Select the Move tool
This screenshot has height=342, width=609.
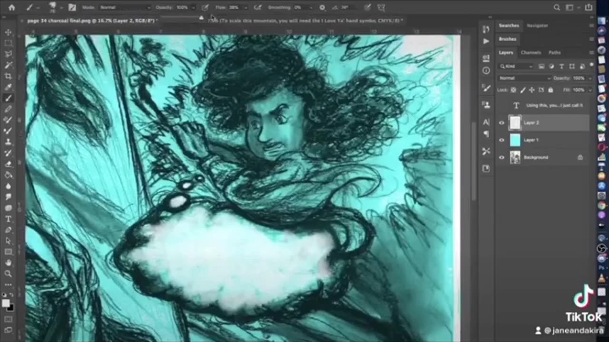pos(8,32)
